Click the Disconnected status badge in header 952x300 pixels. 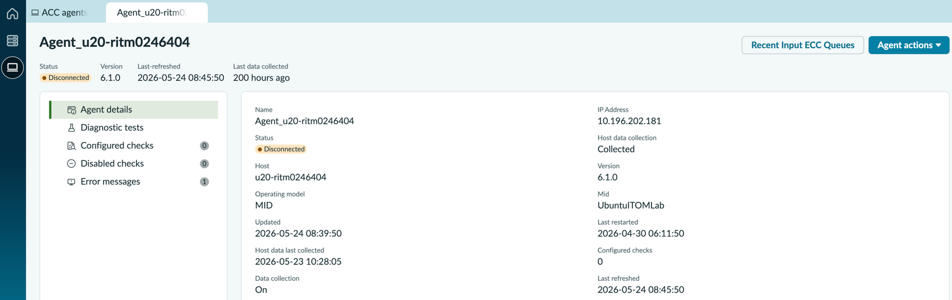tap(65, 78)
